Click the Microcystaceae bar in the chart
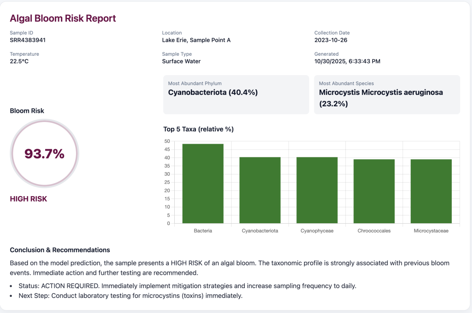The height and width of the screenshot is (313, 472). (x=431, y=191)
